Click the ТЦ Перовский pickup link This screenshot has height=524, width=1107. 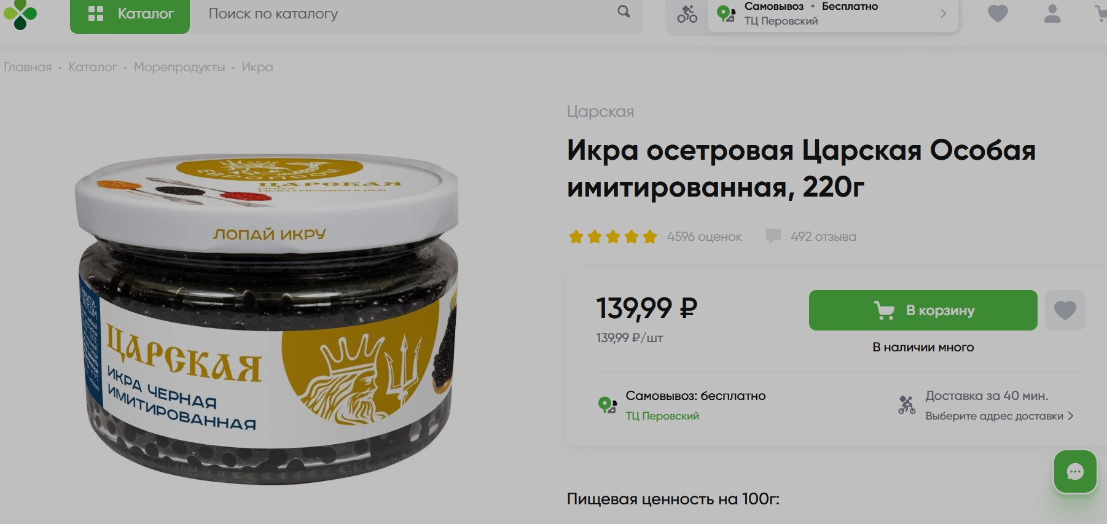[x=662, y=416]
